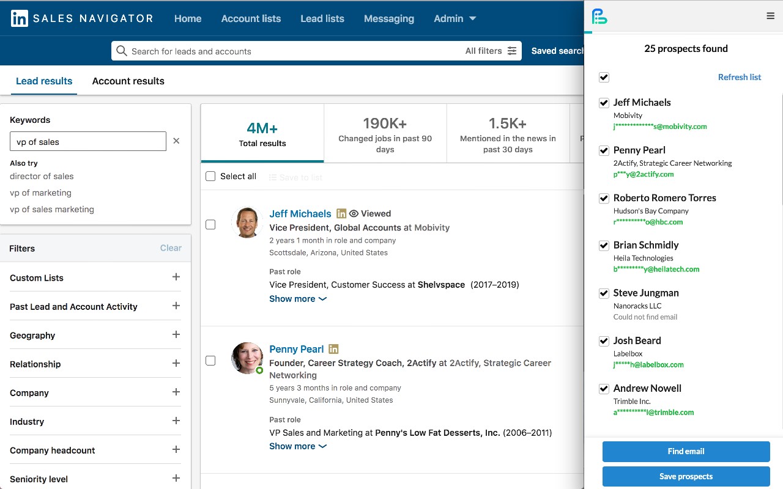Click Roberto Romero Torres' masked hbc.com email

tap(648, 222)
